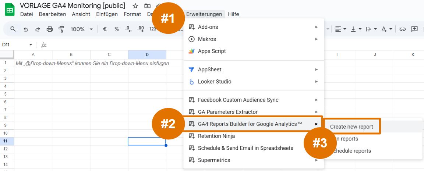This screenshot has width=424, height=171.
Task: Select Schedule & Send Email in Spreadsheets
Action: tap(253, 148)
